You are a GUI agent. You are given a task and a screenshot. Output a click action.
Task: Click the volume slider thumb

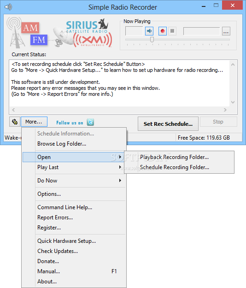click(x=152, y=40)
